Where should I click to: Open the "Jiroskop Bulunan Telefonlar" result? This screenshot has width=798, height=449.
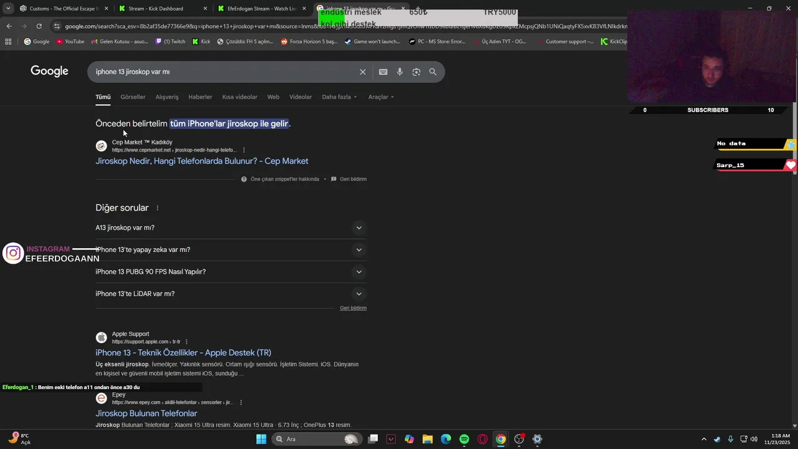[147, 413]
